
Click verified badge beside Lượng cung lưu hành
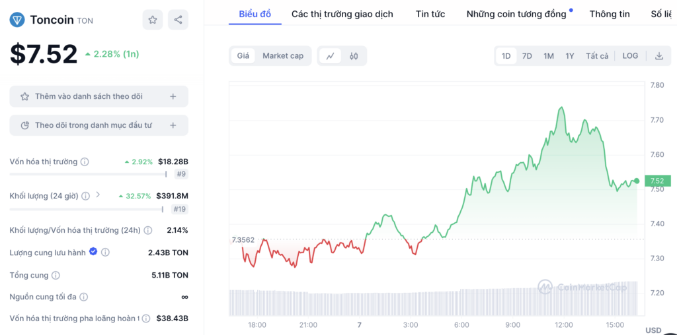pos(93,252)
